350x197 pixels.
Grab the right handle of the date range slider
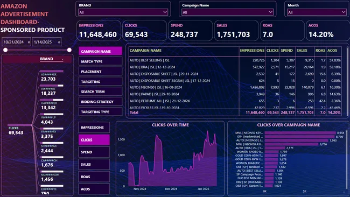coord(69,50)
